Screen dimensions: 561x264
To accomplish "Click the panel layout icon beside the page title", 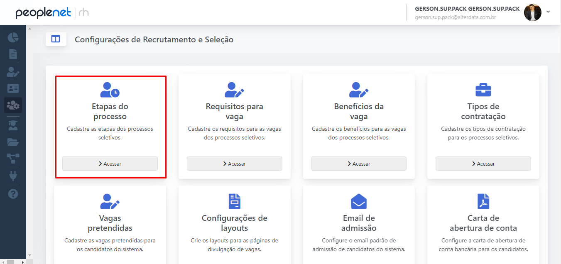I will point(56,39).
